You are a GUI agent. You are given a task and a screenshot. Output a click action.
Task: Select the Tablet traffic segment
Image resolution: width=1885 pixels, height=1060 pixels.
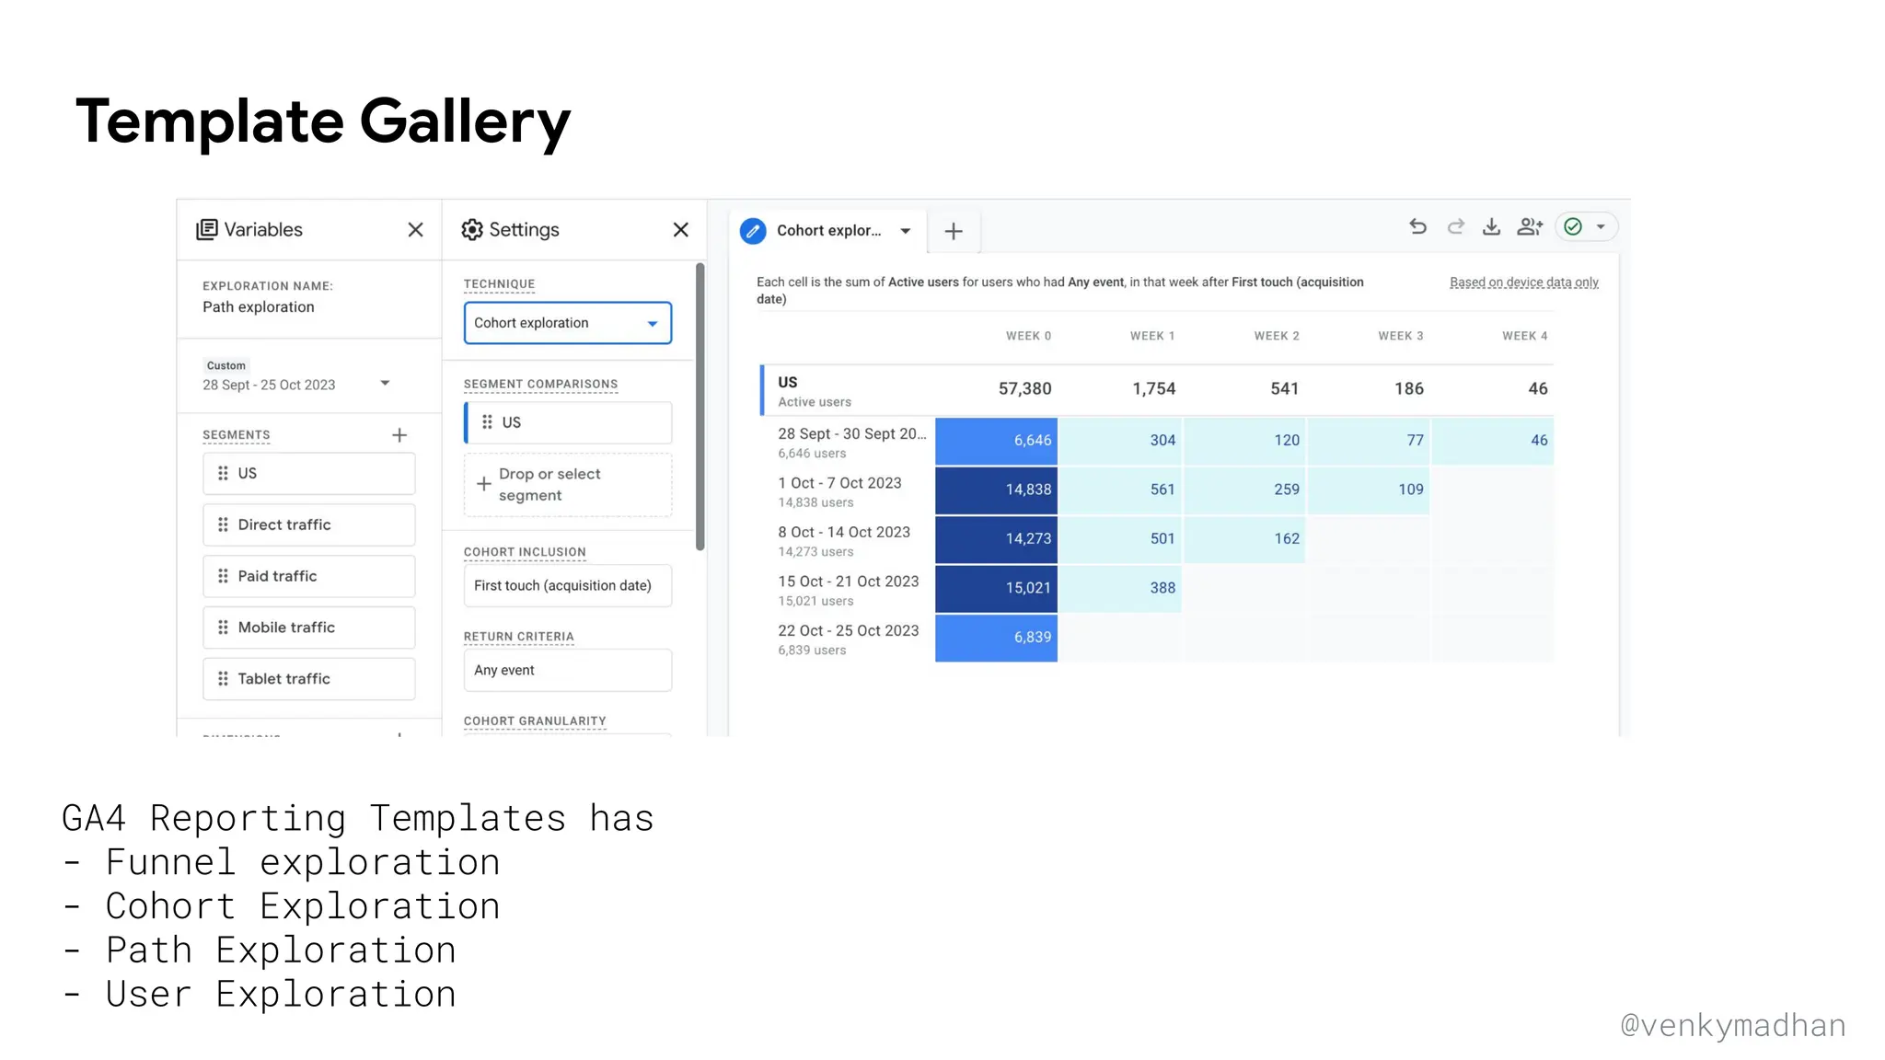click(x=309, y=679)
